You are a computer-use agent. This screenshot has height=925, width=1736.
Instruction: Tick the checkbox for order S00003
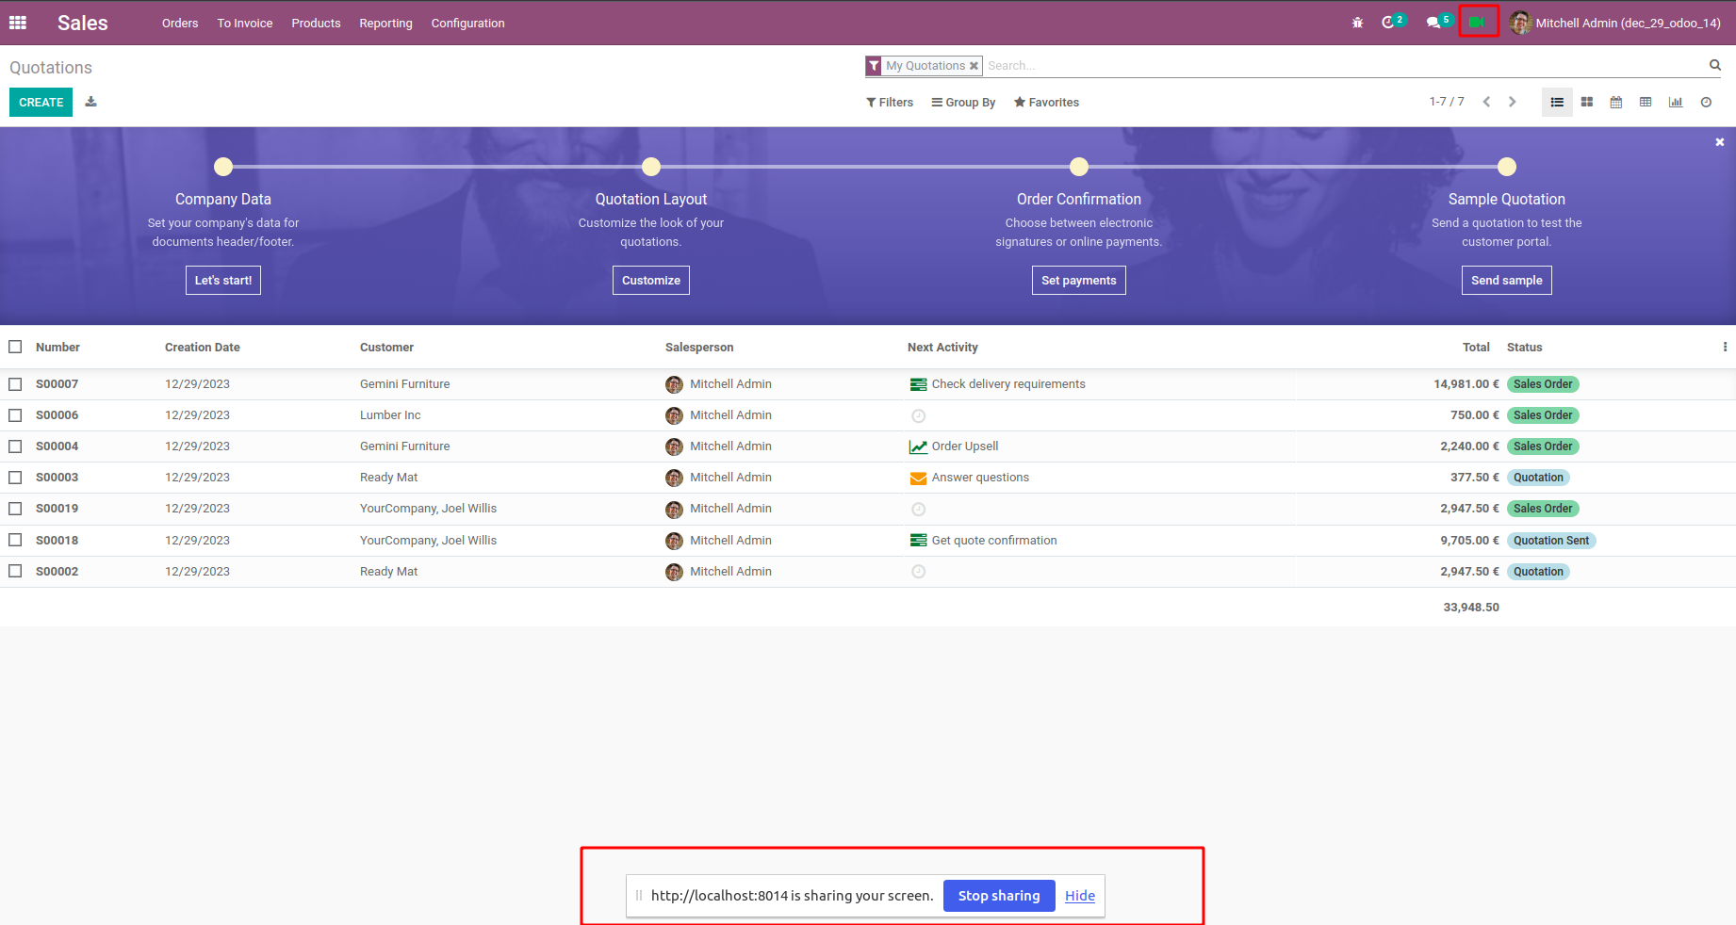click(x=15, y=478)
